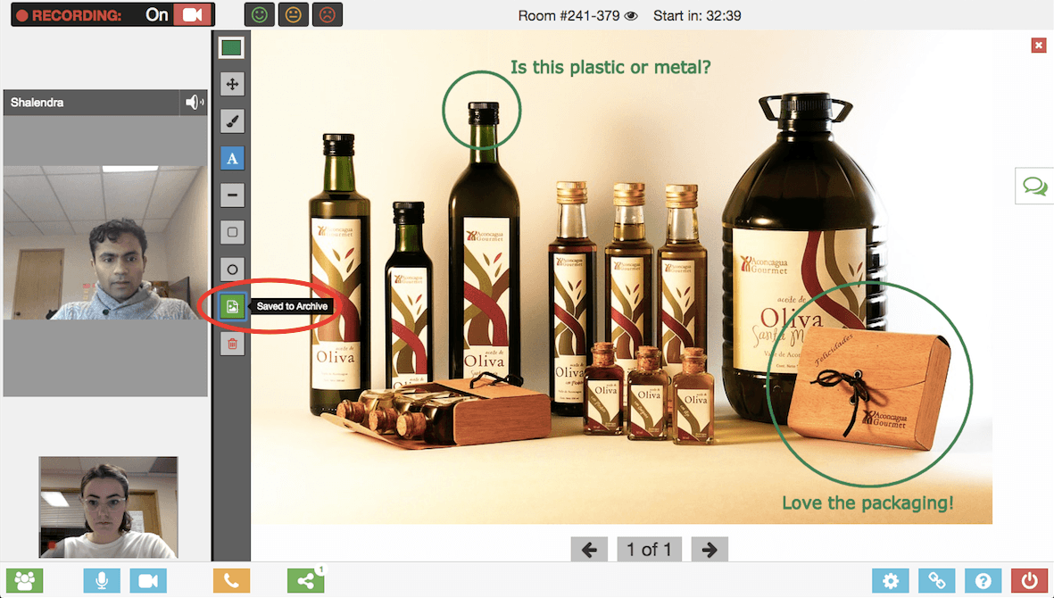Mute your microphone
The width and height of the screenshot is (1054, 598).
[x=102, y=580]
